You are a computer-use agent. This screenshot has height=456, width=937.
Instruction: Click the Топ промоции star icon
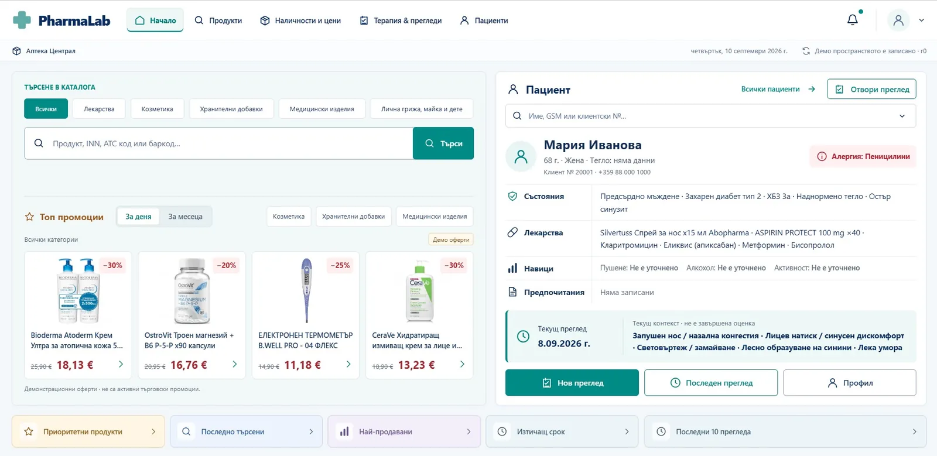click(29, 217)
